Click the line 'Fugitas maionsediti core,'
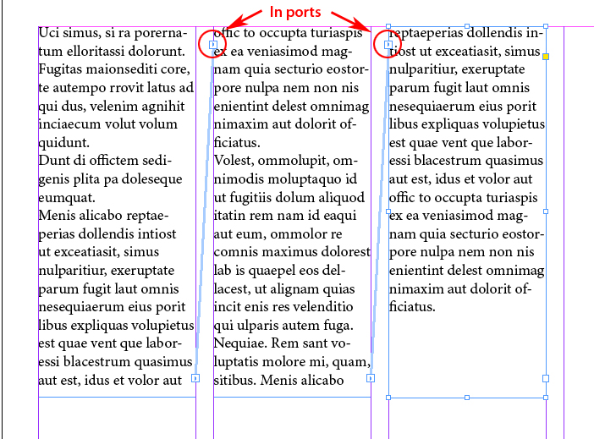This screenshot has height=439, width=594. (114, 69)
